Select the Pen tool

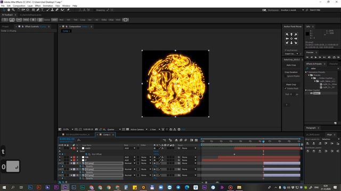pyautogui.click(x=38, y=10)
